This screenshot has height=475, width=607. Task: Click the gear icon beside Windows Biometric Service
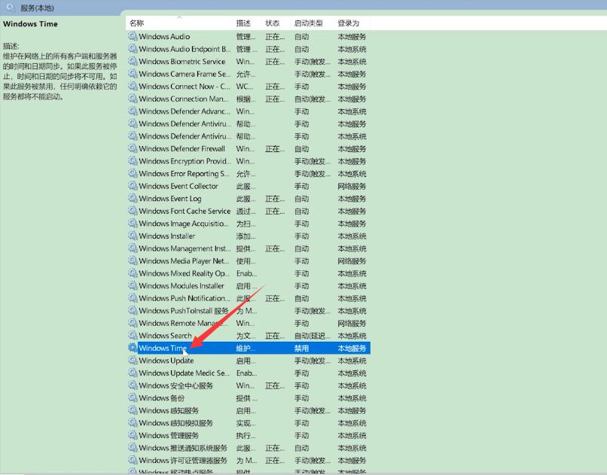pos(133,61)
